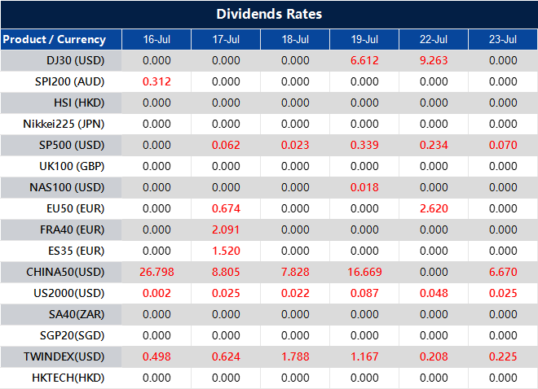The image size is (538, 389).
Task: Select the 19-Jul column header
Action: (364, 39)
